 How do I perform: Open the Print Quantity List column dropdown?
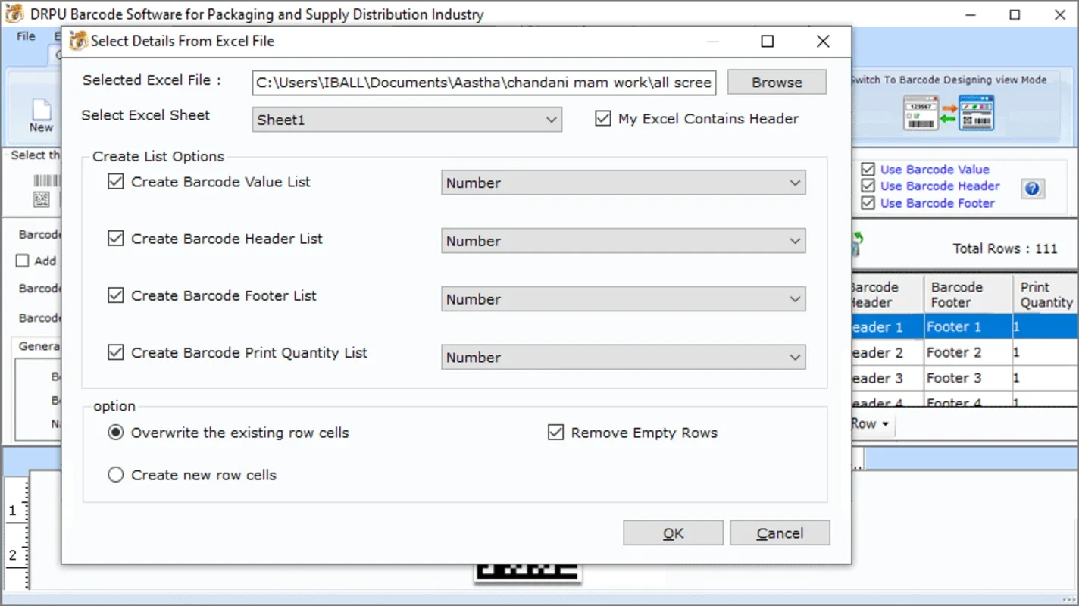coord(623,358)
